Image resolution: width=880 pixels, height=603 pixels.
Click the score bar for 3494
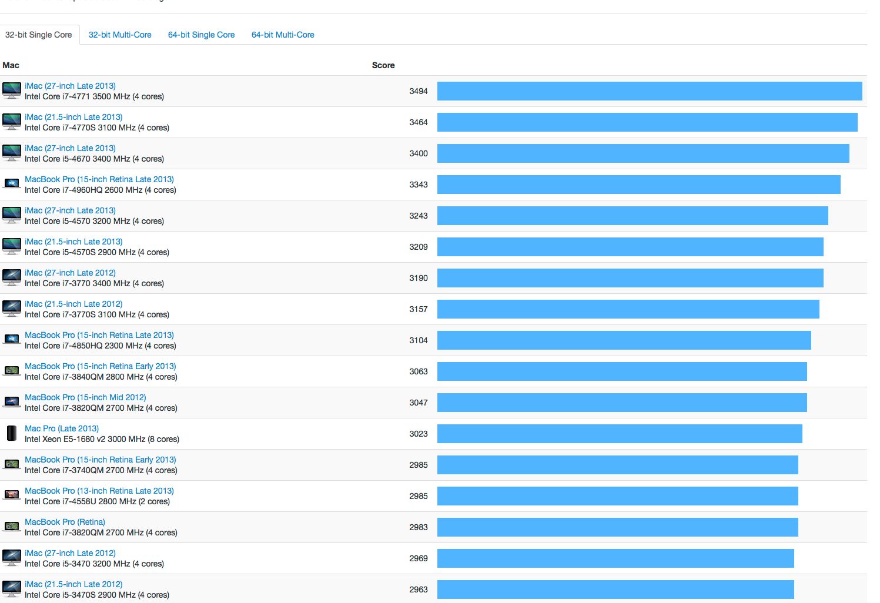coord(650,91)
